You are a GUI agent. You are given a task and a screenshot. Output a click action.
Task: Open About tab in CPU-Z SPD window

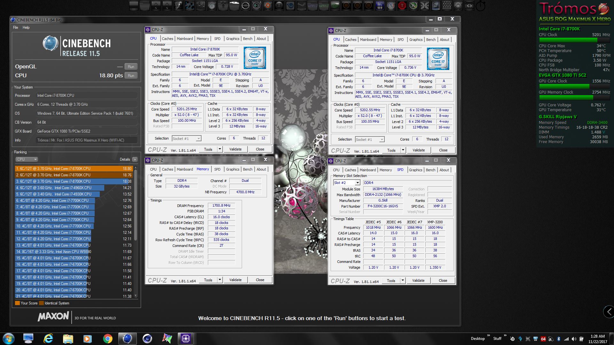[444, 170]
